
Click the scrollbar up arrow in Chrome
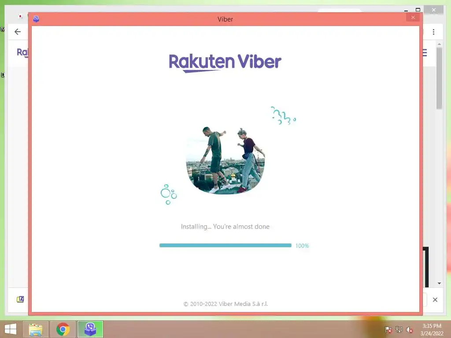(x=439, y=44)
